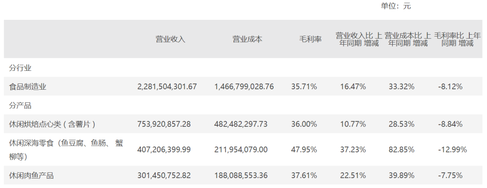Click cost value 188,088,553.36
The image size is (487, 188).
pyautogui.click(x=244, y=175)
